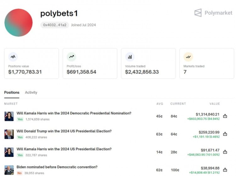The width and height of the screenshot is (236, 176).
Task: Click the Polymarket logo icon
Action: (198, 13)
